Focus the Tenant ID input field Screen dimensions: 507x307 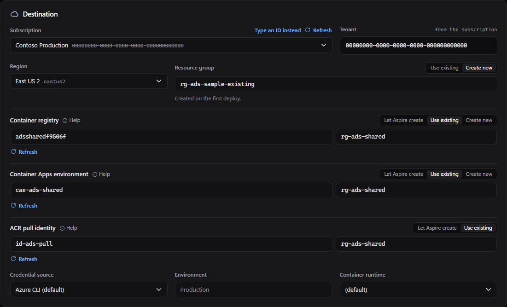(418, 46)
